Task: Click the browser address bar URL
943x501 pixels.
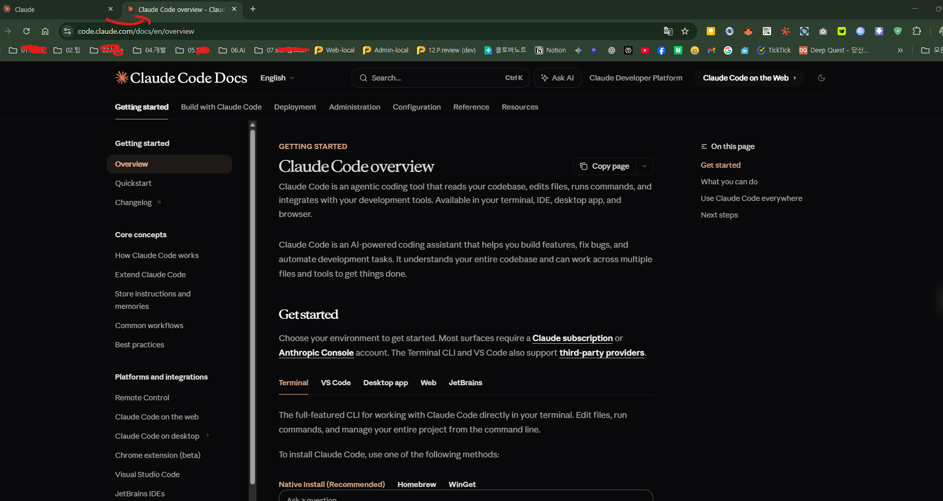Action: 136,31
